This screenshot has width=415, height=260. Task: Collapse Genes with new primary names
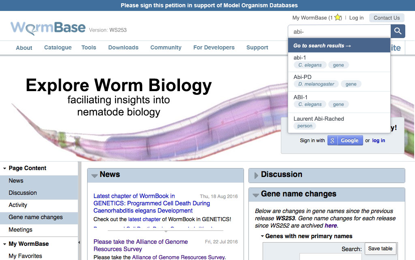[x=262, y=236]
